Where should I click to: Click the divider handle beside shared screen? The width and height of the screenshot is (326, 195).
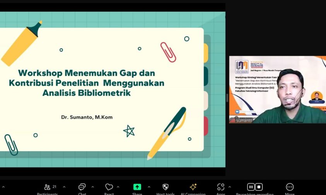tap(227, 98)
